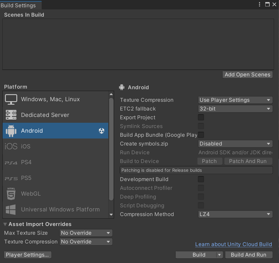
Task: Click the PS4 logo icon
Action: pos(11,163)
